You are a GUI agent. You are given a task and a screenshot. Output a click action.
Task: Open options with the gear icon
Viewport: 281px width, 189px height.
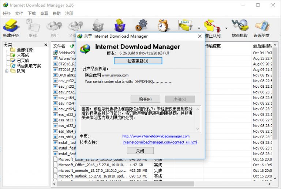pyautogui.click(x=141, y=26)
